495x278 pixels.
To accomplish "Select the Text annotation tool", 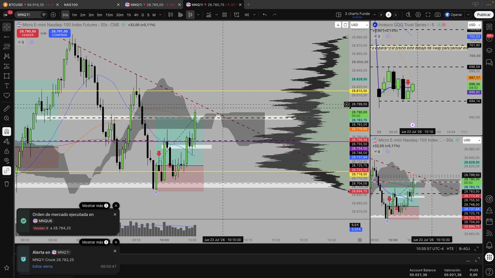I will (x=7, y=86).
